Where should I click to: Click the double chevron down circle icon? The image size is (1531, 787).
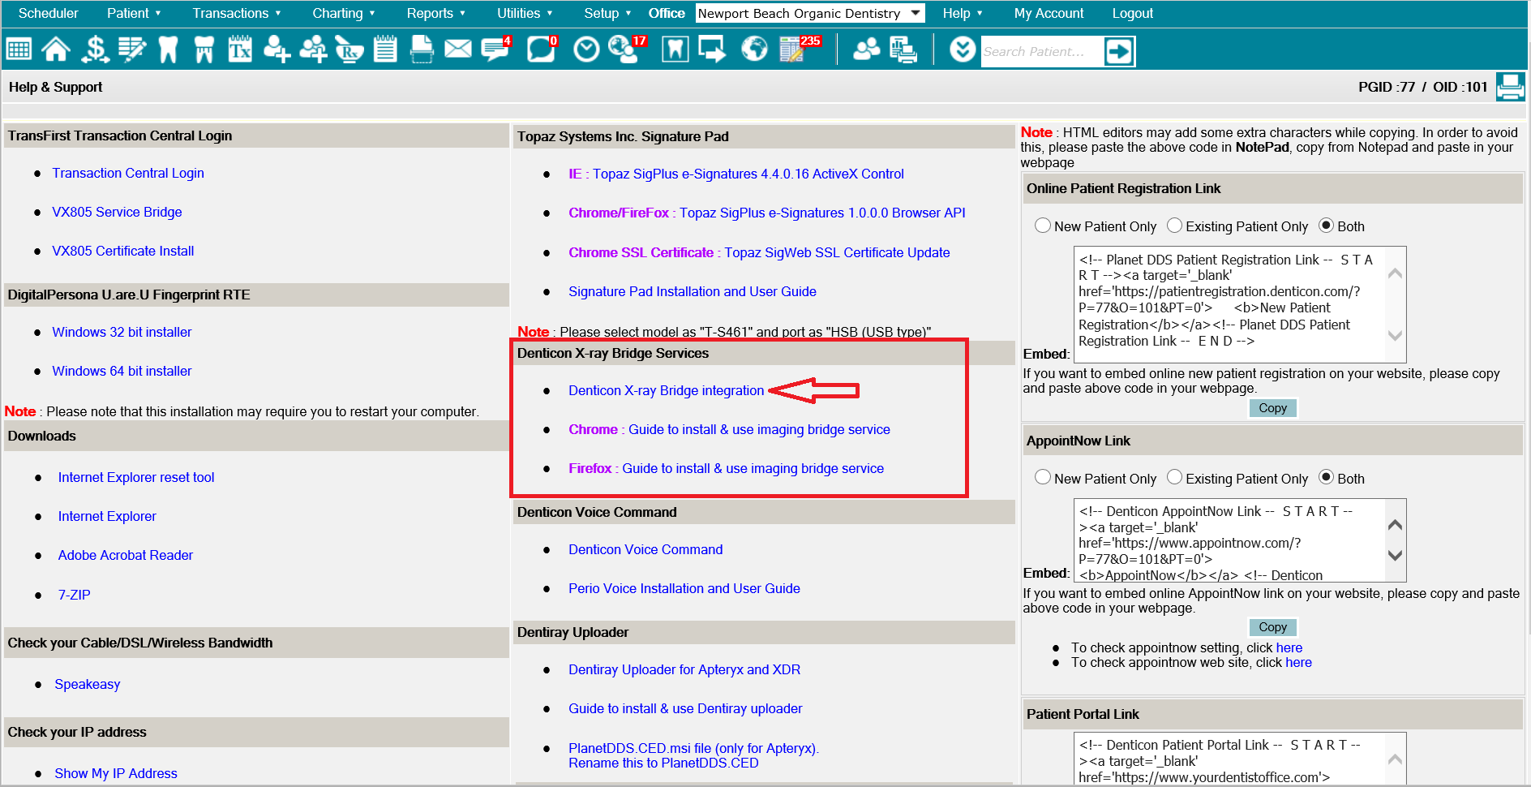pos(963,50)
